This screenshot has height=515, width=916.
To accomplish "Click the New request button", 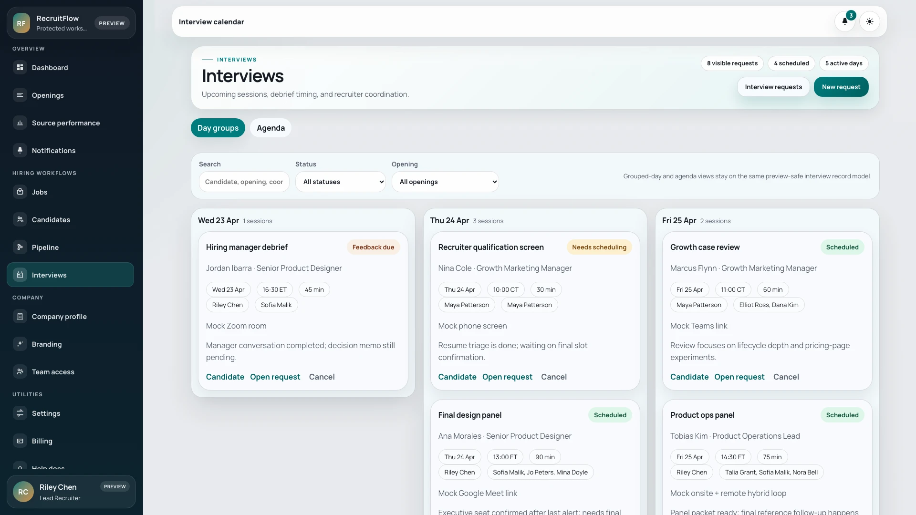I will coord(841,87).
